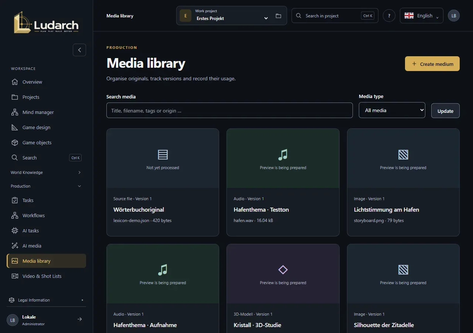Expand the Legal Information section
The height and width of the screenshot is (333, 473).
tap(46, 300)
